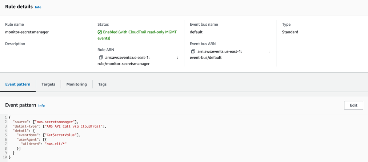
Task: Click the Enabled status text
Action: (x=137, y=35)
